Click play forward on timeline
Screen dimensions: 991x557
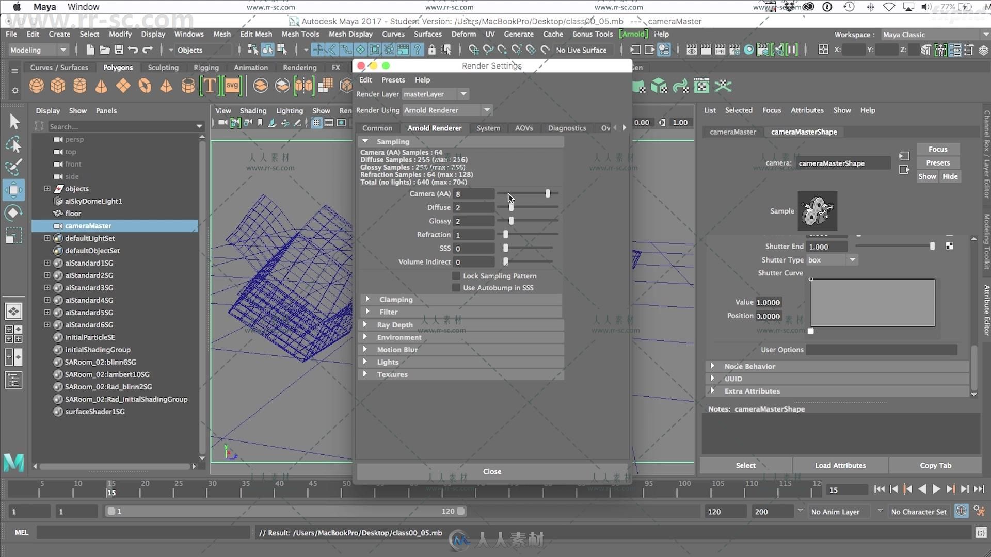coord(936,489)
